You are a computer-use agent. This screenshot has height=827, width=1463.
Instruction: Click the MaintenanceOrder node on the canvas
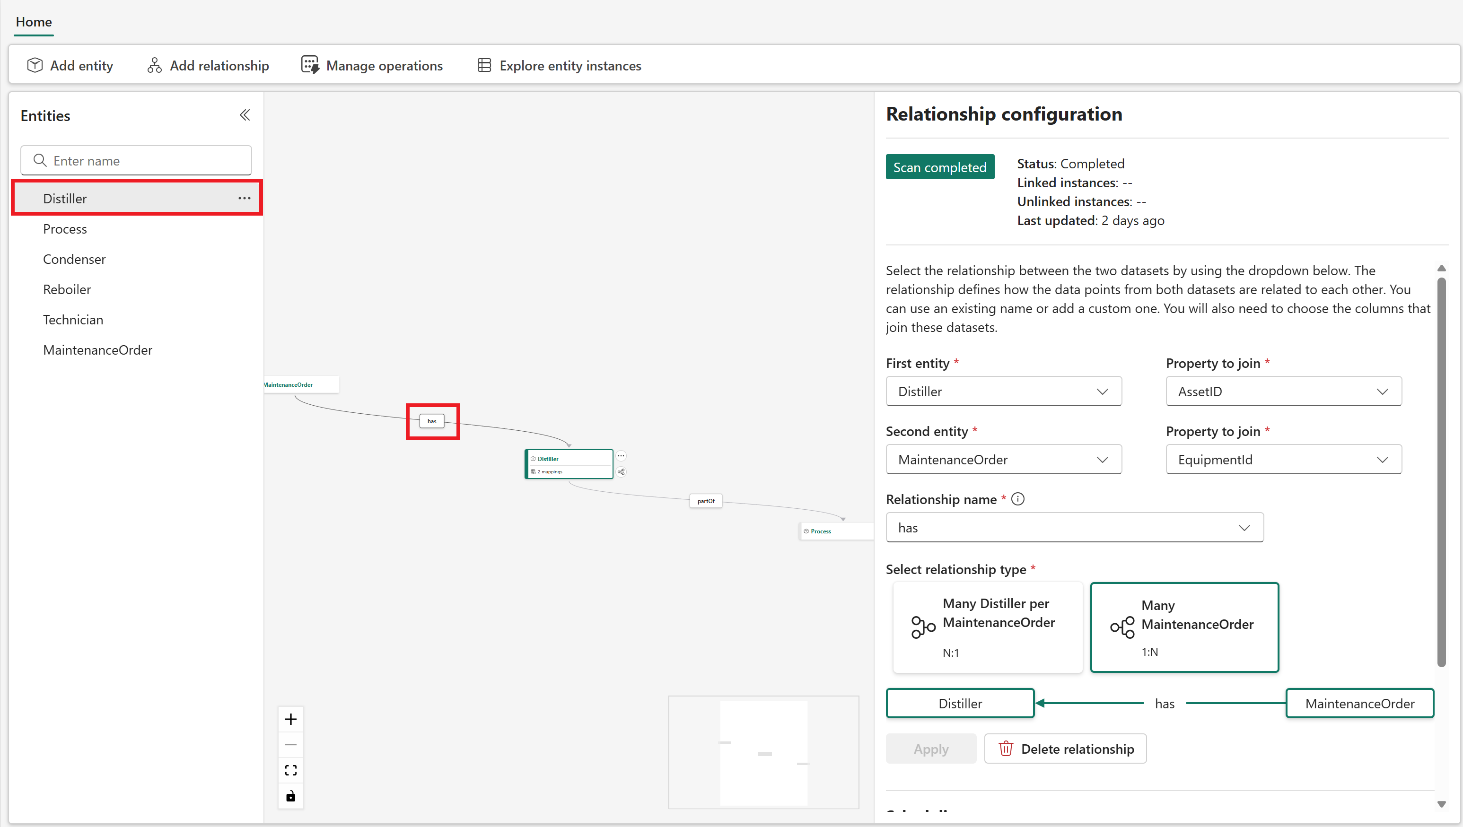click(x=302, y=384)
